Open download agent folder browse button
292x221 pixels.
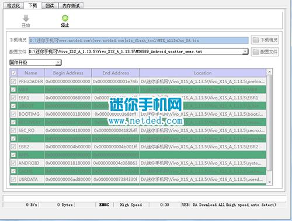pos(265,40)
